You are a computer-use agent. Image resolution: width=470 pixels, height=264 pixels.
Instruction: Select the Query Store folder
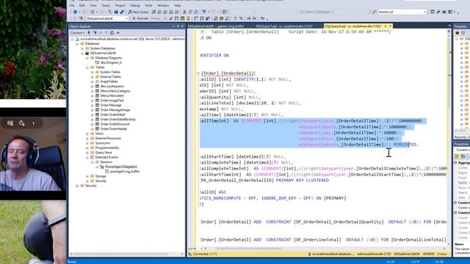click(104, 153)
